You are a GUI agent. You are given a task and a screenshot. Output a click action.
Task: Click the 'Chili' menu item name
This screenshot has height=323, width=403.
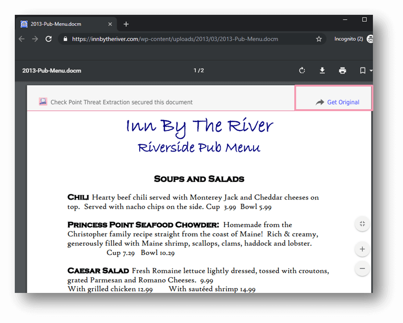(78, 197)
